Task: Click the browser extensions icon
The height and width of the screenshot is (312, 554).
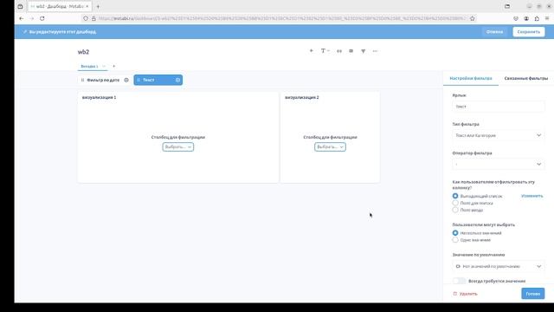Action: [x=537, y=18]
